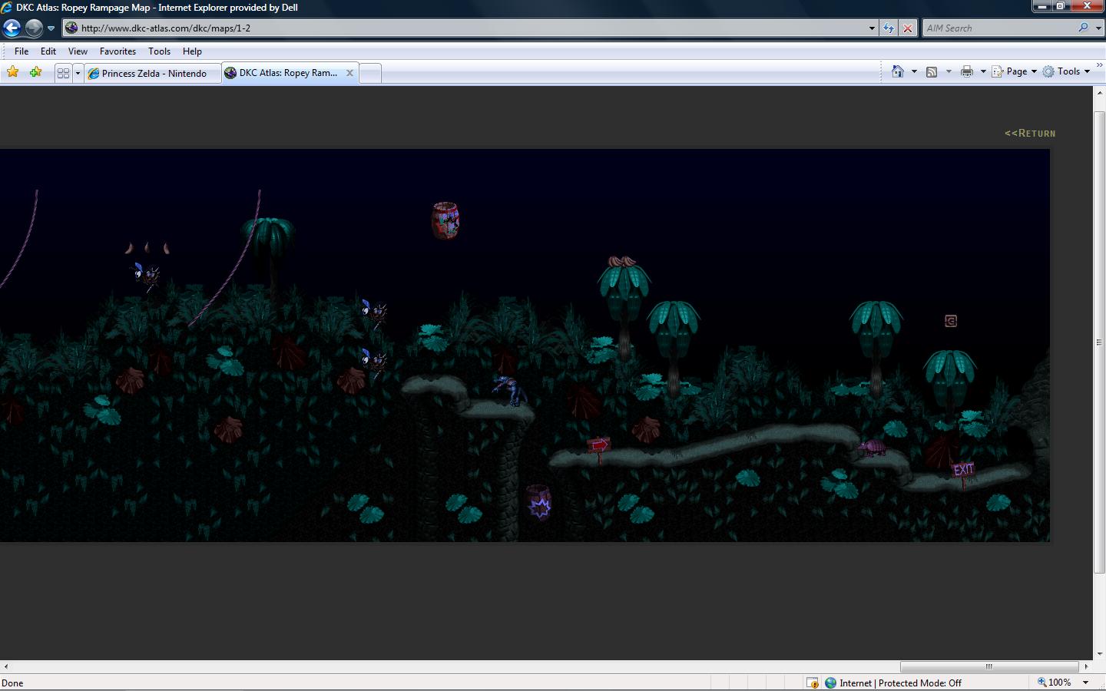Click the Home toolbar icon
1106x691 pixels.
897,71
